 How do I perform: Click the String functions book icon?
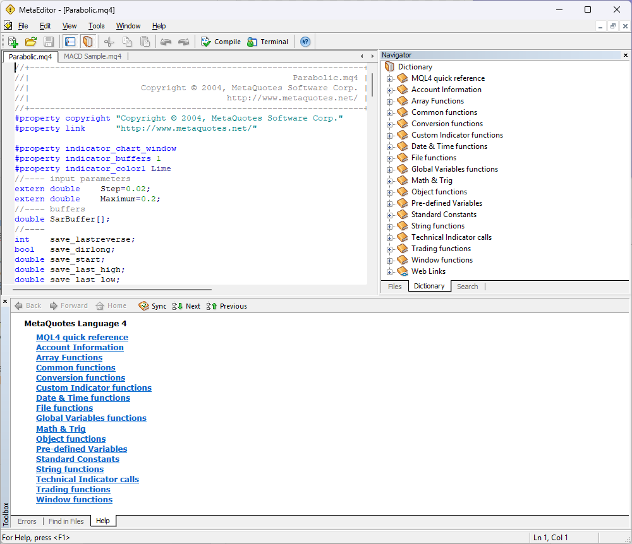tap(402, 226)
